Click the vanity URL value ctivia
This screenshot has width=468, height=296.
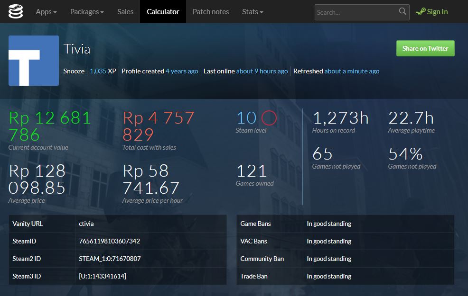[x=86, y=224]
